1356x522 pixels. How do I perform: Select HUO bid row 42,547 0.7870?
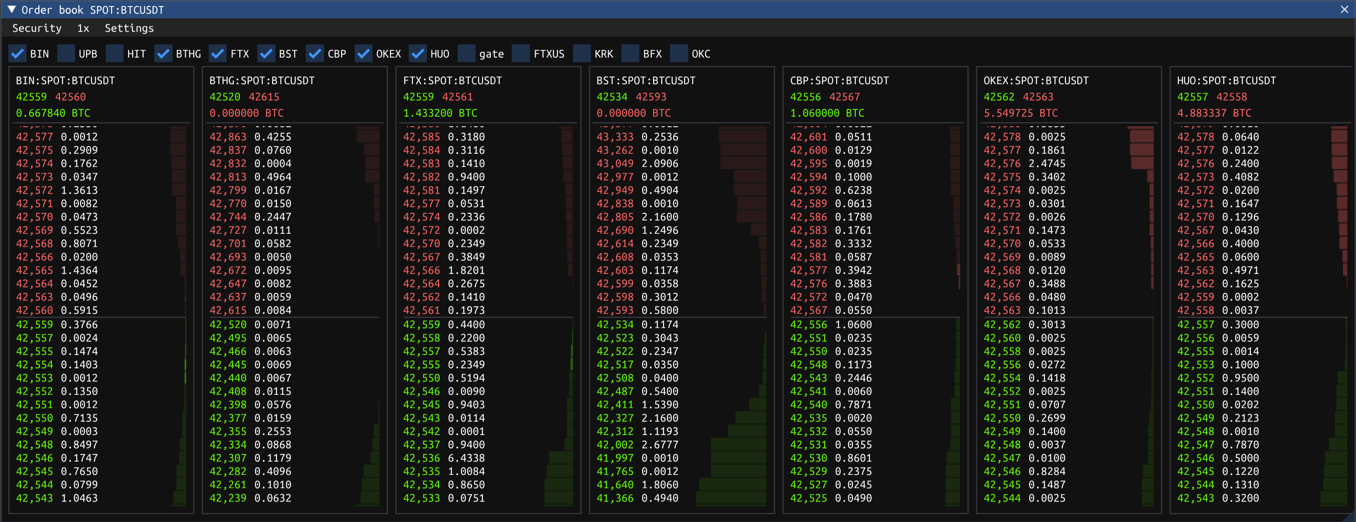pyautogui.click(x=1262, y=445)
